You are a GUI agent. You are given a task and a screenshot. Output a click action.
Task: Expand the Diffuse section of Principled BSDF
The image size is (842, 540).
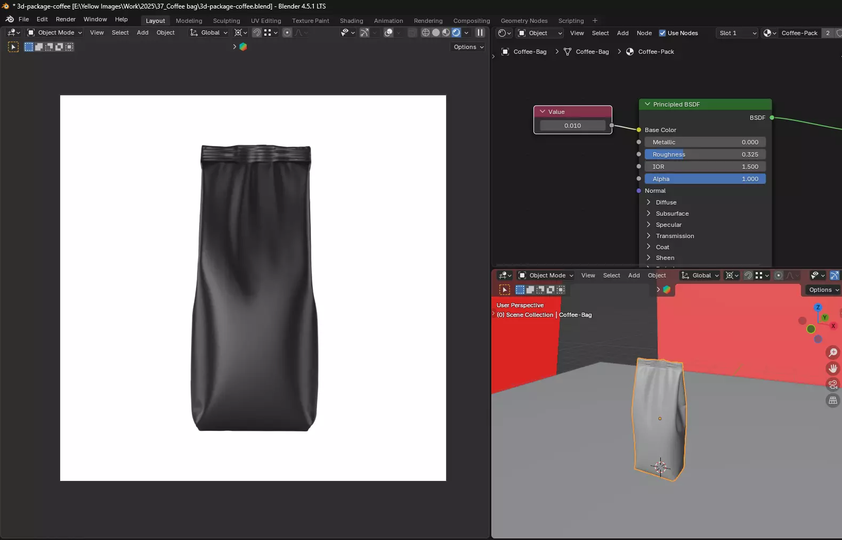tap(649, 202)
